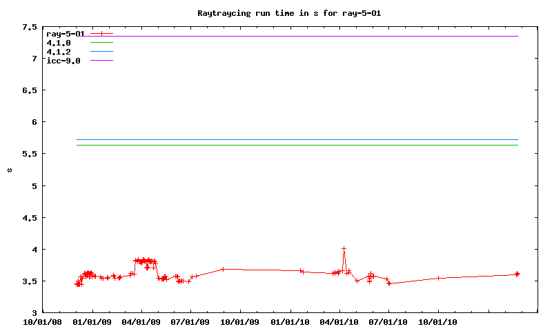
Task: Click the red ray-5-01 legend line sample
Action: pos(101,33)
